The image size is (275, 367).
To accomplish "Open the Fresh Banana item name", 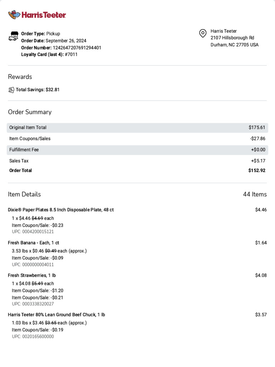I will coord(34,243).
